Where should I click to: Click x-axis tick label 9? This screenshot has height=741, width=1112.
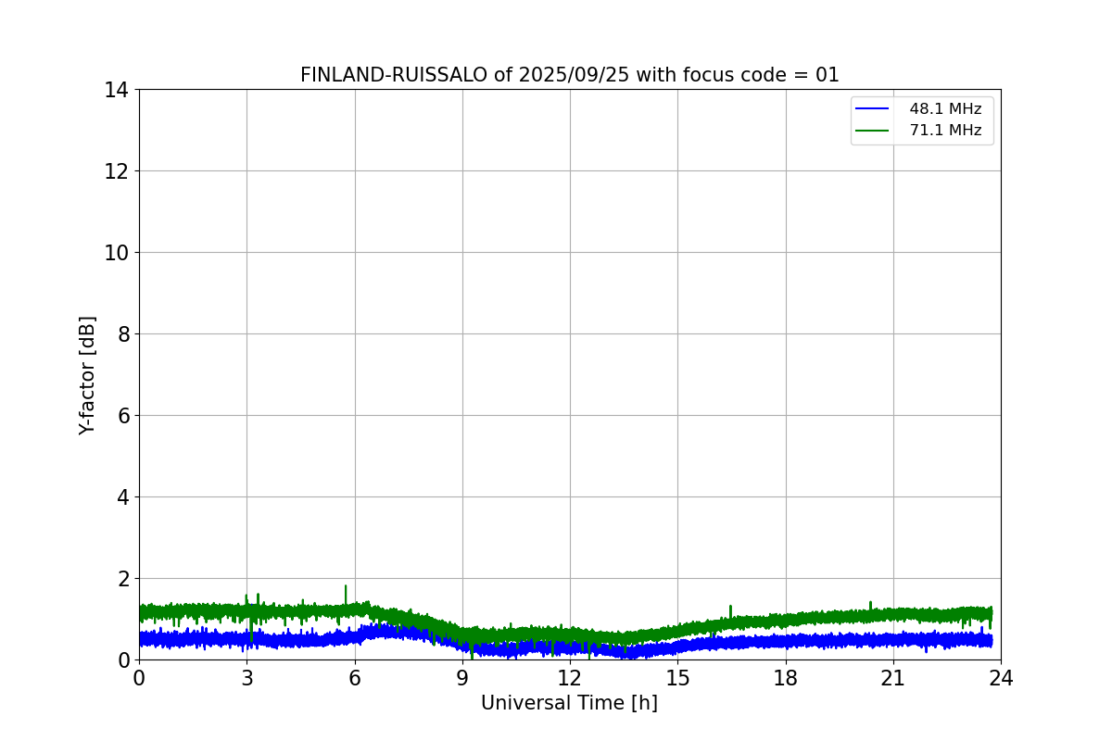(x=462, y=678)
